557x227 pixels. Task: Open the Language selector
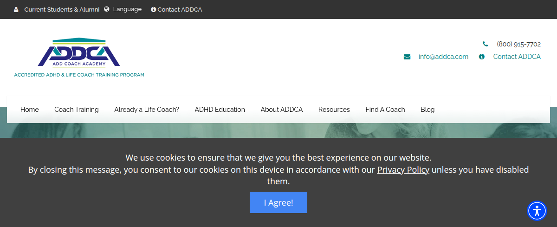point(127,9)
